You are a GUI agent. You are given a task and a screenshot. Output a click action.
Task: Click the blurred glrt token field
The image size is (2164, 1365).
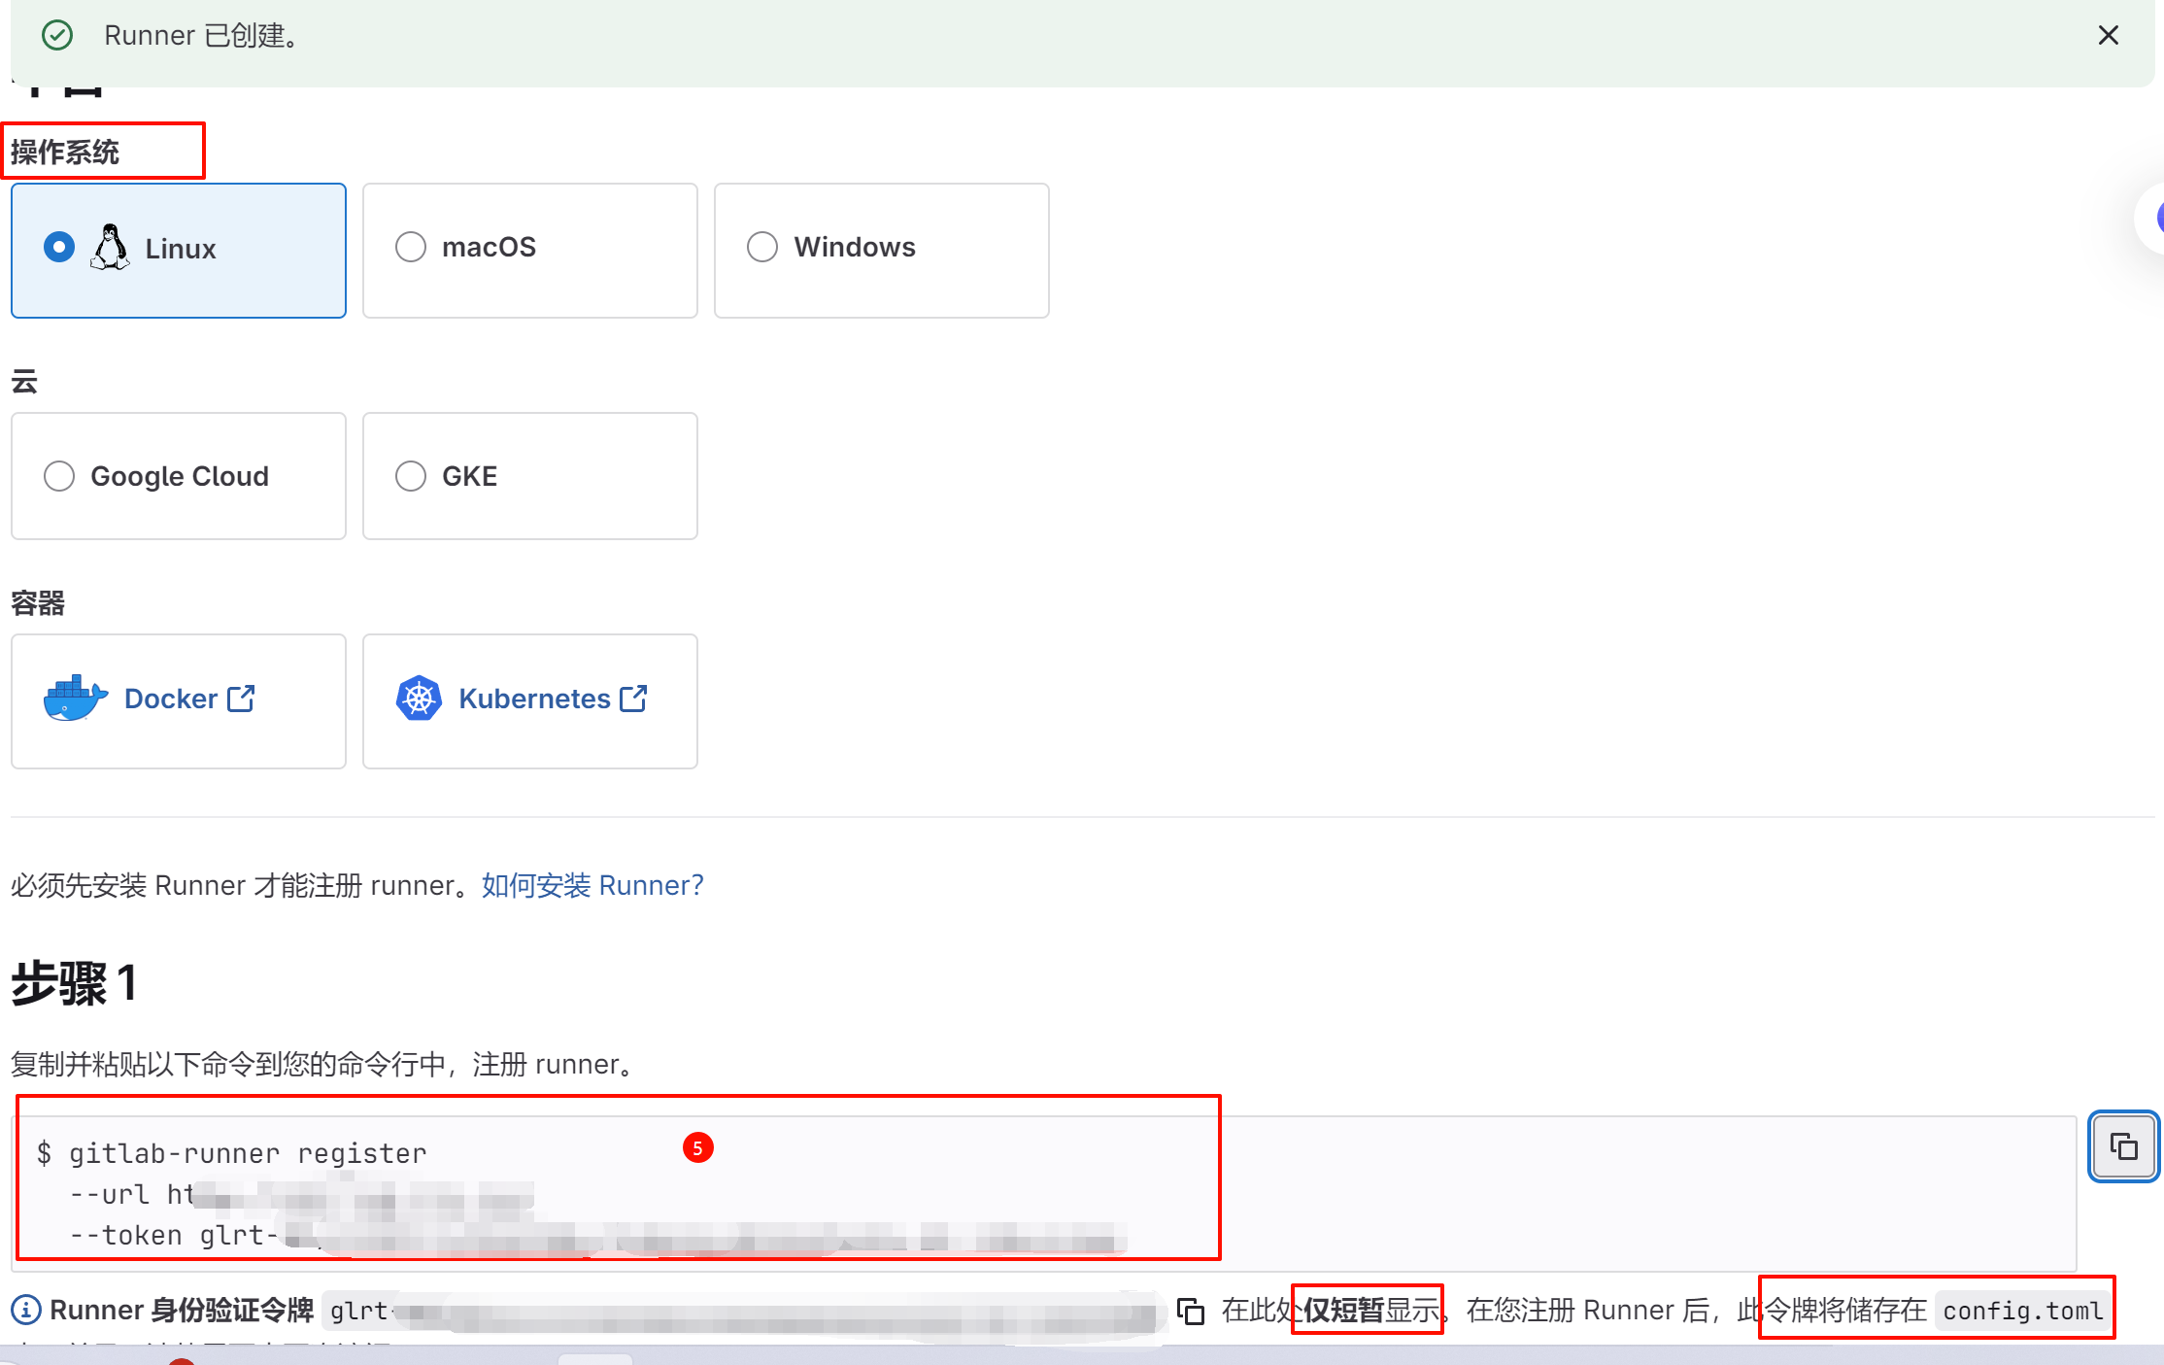click(743, 1312)
